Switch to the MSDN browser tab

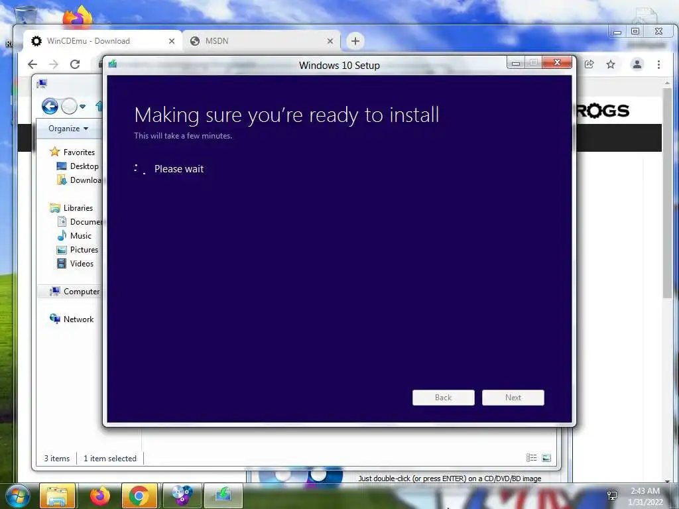pyautogui.click(x=261, y=41)
